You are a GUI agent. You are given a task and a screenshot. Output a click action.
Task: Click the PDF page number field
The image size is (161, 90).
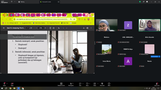[x=28, y=28]
